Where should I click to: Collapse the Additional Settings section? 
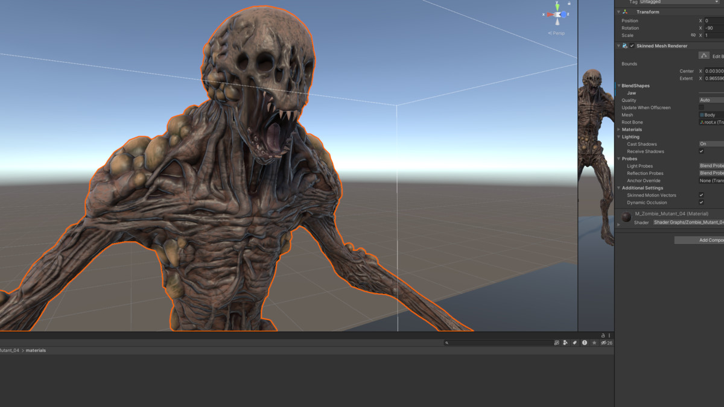(x=618, y=188)
